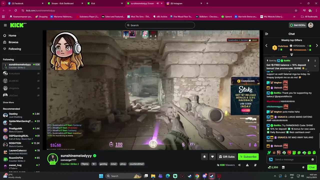
Task: Collapse the chat panel with arrow icon
Action: (266, 34)
